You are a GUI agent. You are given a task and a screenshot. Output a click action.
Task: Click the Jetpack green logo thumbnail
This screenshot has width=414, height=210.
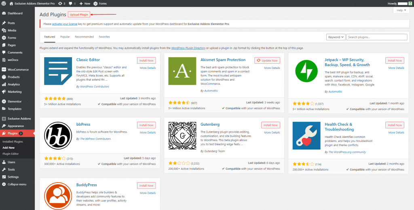coord(306,71)
